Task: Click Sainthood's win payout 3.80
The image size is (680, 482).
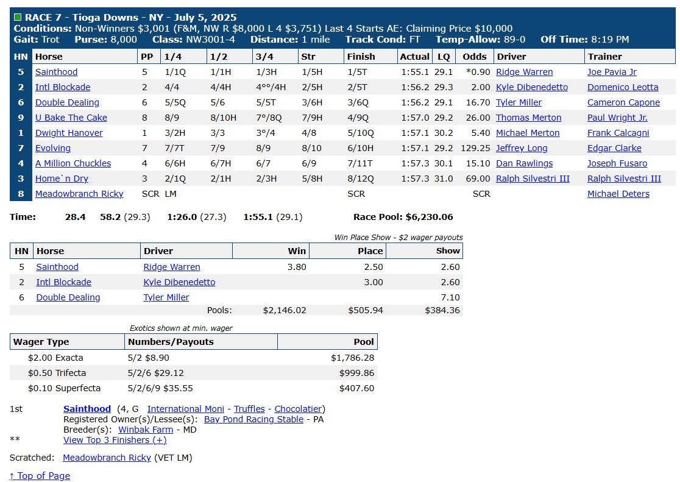Action: point(297,267)
